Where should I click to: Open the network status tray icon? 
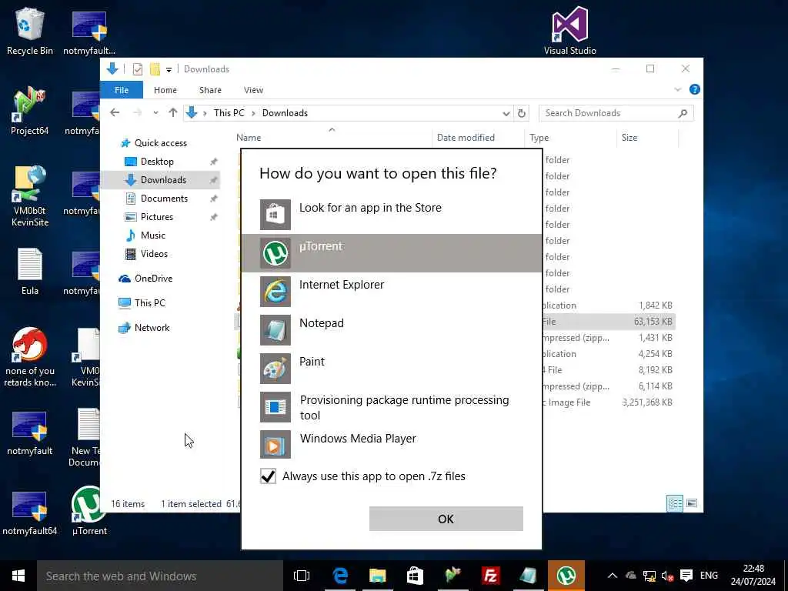pyautogui.click(x=649, y=576)
